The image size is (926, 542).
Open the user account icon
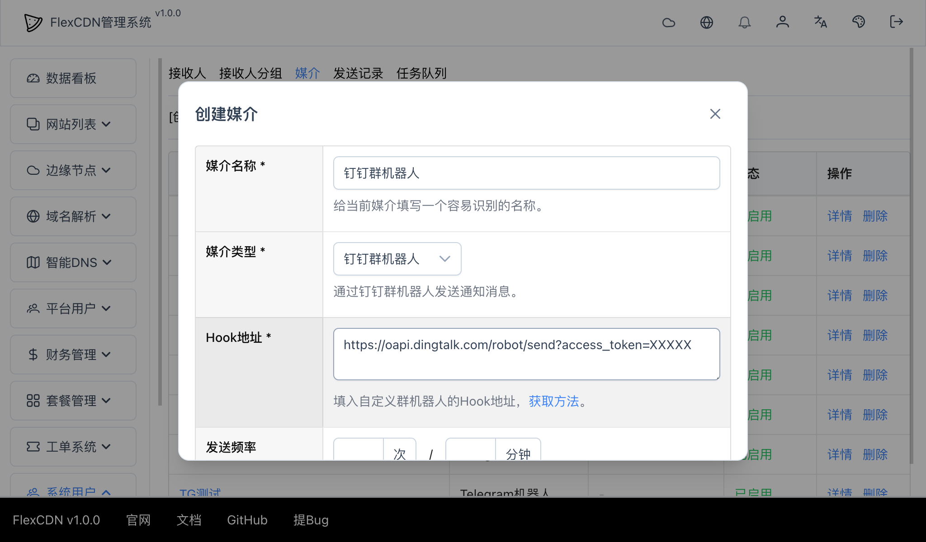point(783,22)
